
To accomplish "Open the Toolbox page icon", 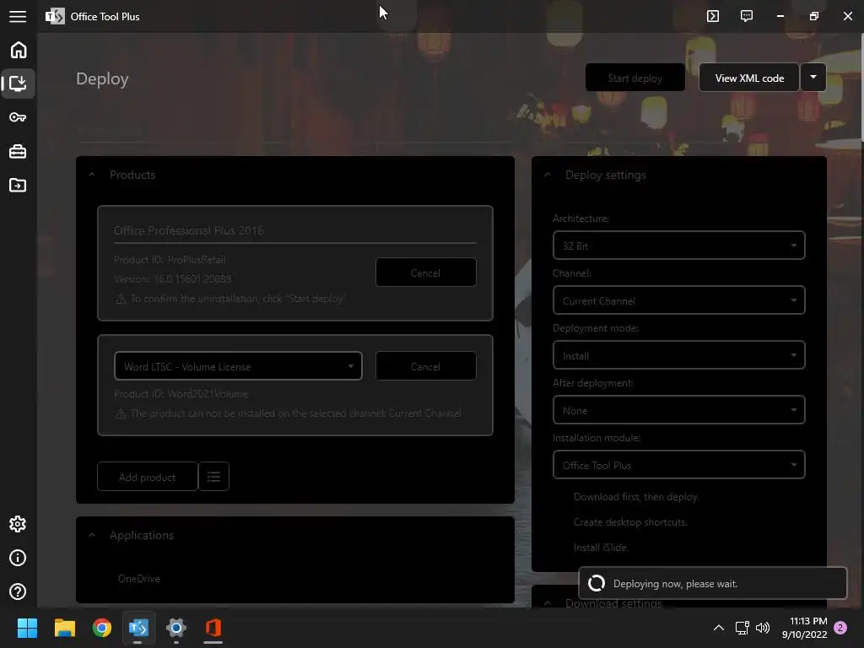I will tap(18, 151).
